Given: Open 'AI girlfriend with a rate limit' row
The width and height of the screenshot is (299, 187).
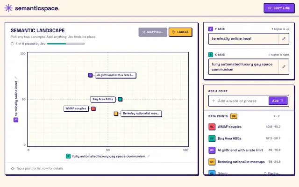Looking at the screenshot, I should [249, 150].
